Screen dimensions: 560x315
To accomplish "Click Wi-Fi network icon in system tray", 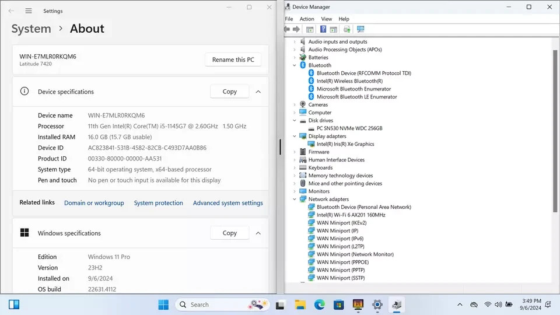I will tap(488, 304).
